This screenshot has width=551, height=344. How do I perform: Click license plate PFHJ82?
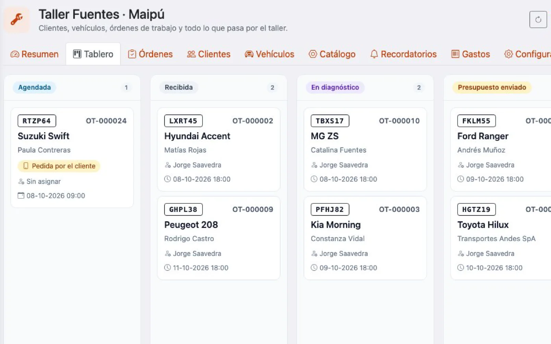330,210
